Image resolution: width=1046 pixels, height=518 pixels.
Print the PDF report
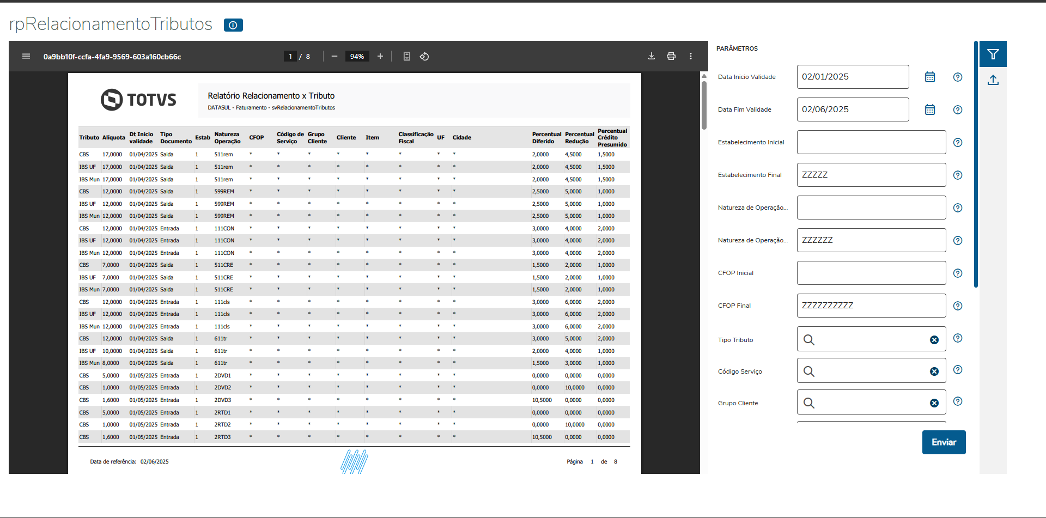pyautogui.click(x=671, y=56)
